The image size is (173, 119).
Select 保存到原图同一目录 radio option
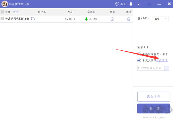[x=139, y=54]
